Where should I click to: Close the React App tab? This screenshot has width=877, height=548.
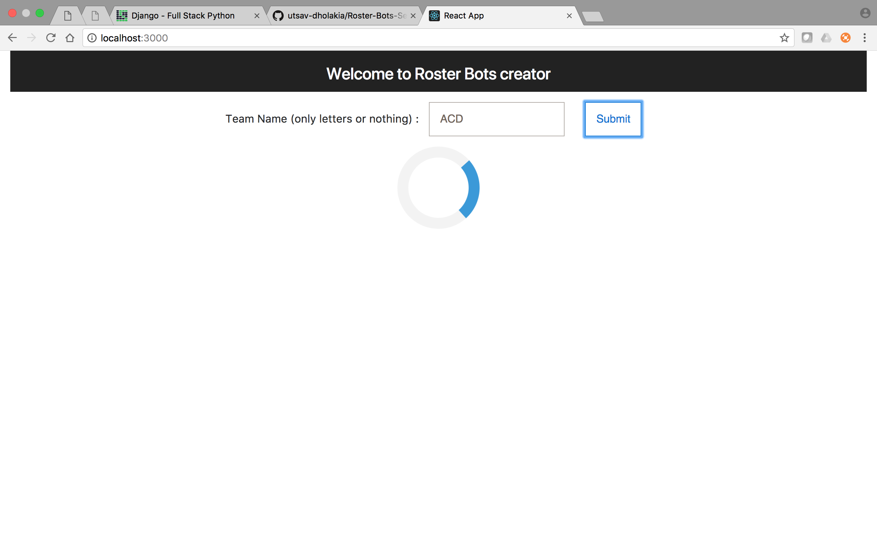[569, 16]
